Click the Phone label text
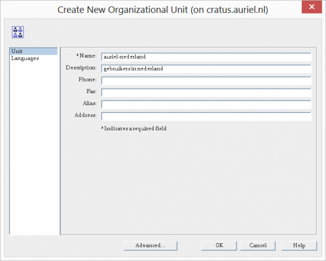This screenshot has width=326, height=261. [87, 80]
